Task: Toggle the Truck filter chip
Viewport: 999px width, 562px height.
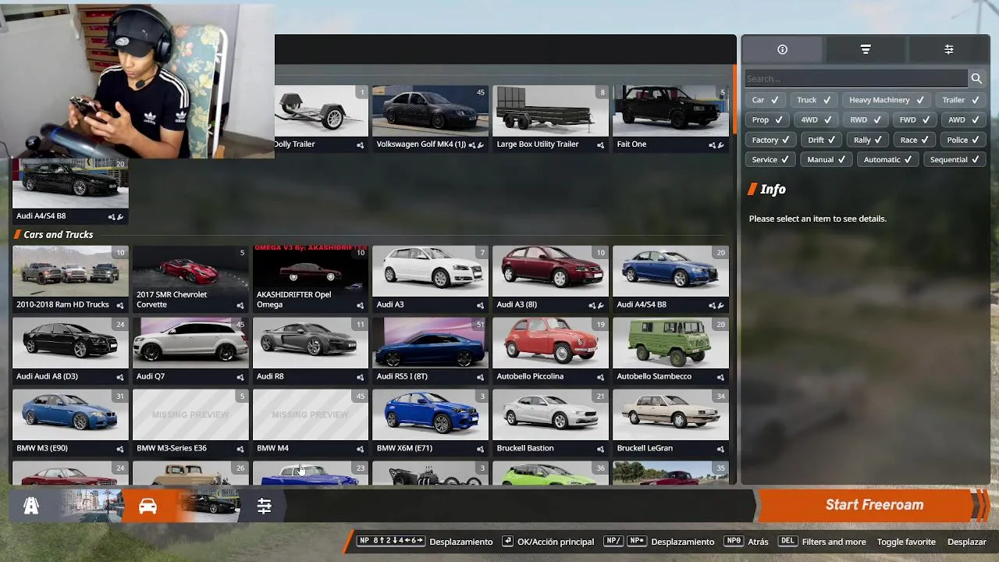Action: 813,100
